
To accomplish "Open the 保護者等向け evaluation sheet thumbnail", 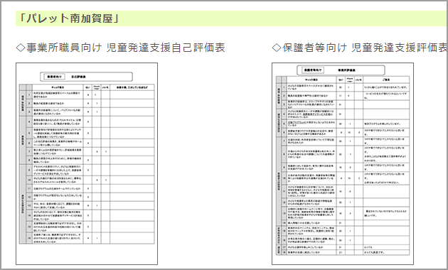I will point(343,163).
